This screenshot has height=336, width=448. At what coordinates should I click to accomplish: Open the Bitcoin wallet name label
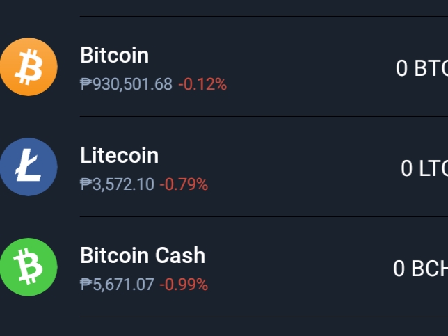114,55
